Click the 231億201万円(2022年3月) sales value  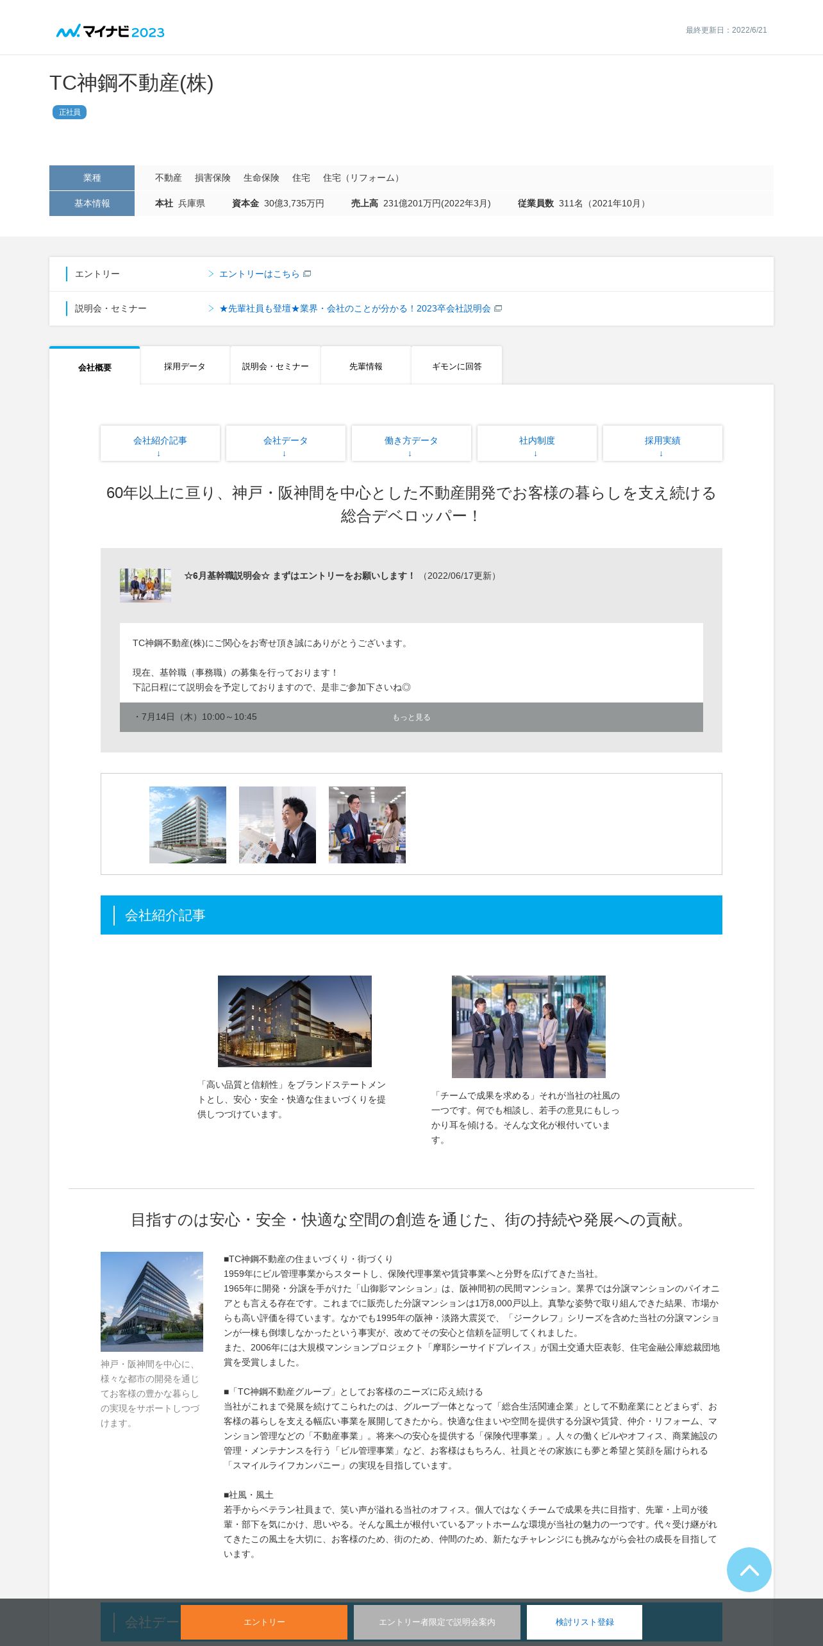[437, 203]
